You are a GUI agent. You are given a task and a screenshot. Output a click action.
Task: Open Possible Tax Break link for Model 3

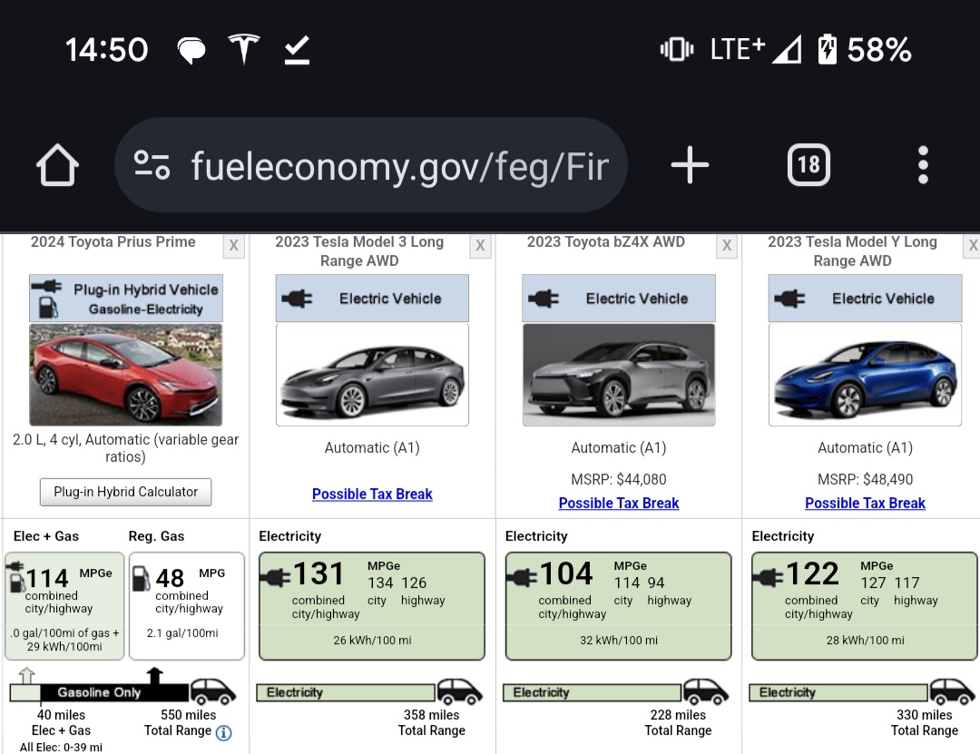point(372,494)
